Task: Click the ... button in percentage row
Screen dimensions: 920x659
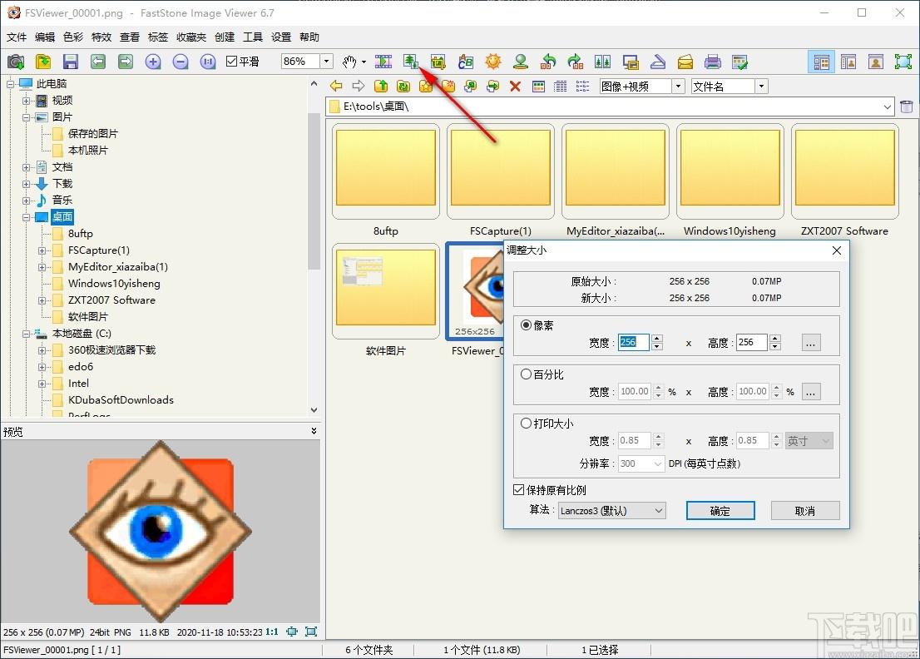Action: pyautogui.click(x=810, y=391)
